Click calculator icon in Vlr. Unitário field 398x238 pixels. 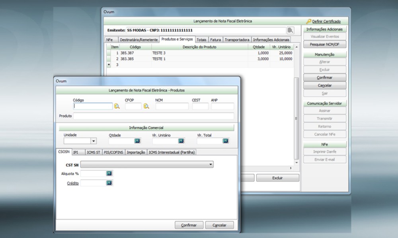coord(181,141)
